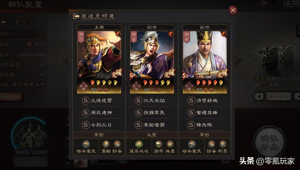This screenshot has height=170, width=300.
Task: Open 陆逊 general portrait card
Action: [x=99, y=62]
